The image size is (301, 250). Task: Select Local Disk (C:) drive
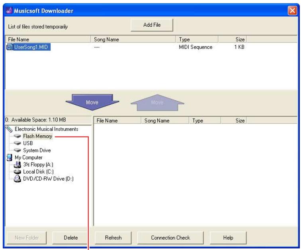[x=38, y=172]
